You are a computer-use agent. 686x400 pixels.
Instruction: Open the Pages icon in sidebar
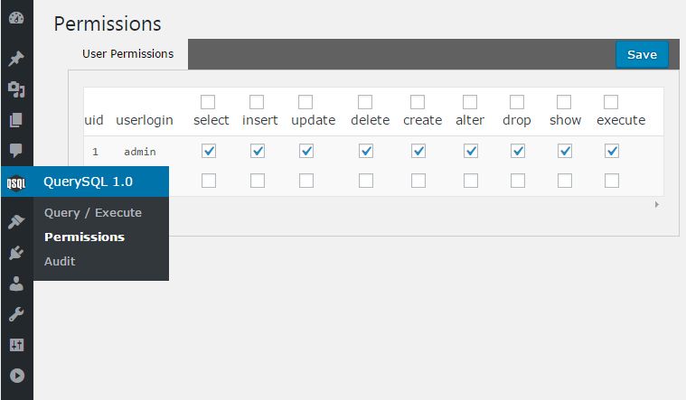pyautogui.click(x=16, y=120)
